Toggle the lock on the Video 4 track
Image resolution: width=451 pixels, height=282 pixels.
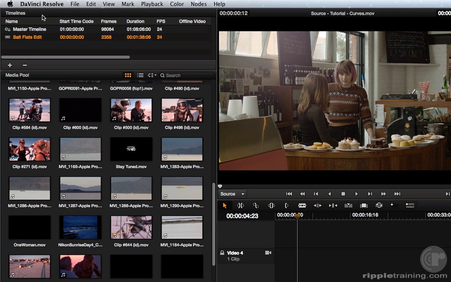pyautogui.click(x=222, y=253)
